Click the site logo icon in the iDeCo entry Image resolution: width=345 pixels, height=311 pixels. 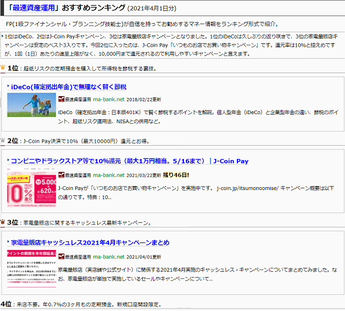click(62, 99)
